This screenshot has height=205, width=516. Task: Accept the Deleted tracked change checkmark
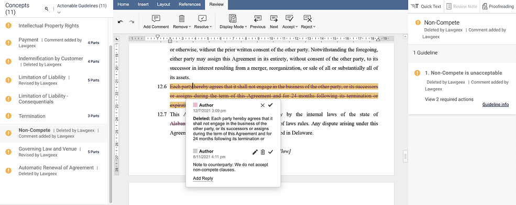(x=270, y=105)
